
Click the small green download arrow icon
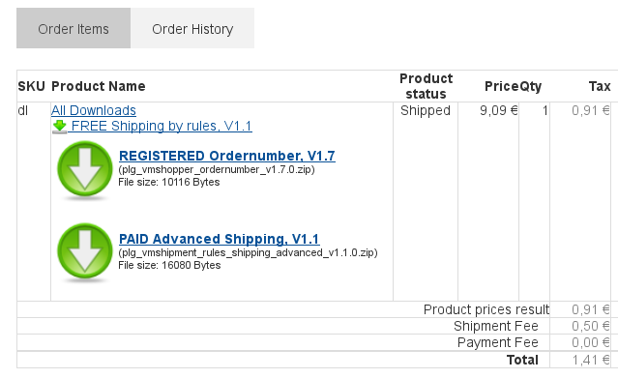click(x=60, y=127)
